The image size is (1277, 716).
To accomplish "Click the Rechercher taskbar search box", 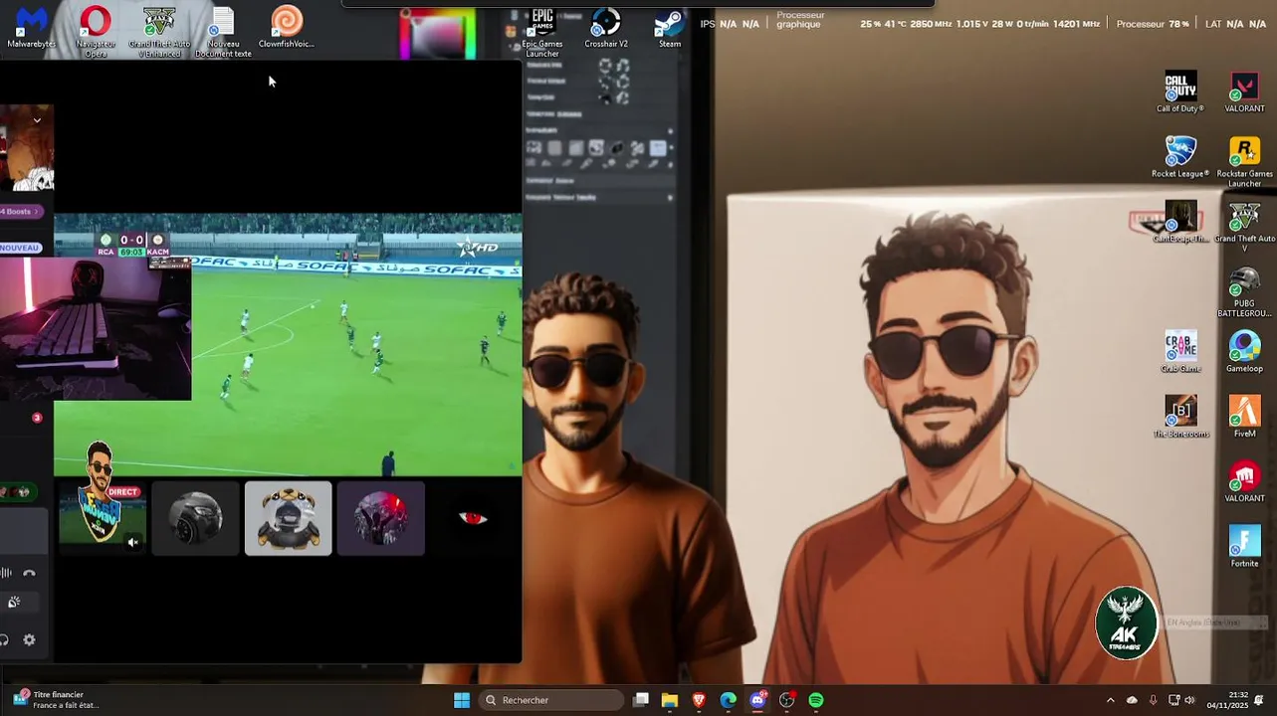I will point(550,700).
